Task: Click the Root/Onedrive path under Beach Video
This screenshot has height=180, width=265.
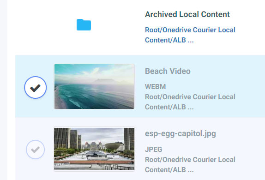Action: point(190,102)
